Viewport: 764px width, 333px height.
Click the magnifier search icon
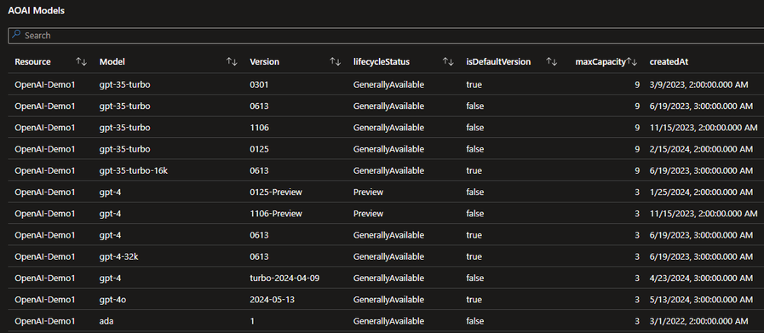(x=16, y=35)
